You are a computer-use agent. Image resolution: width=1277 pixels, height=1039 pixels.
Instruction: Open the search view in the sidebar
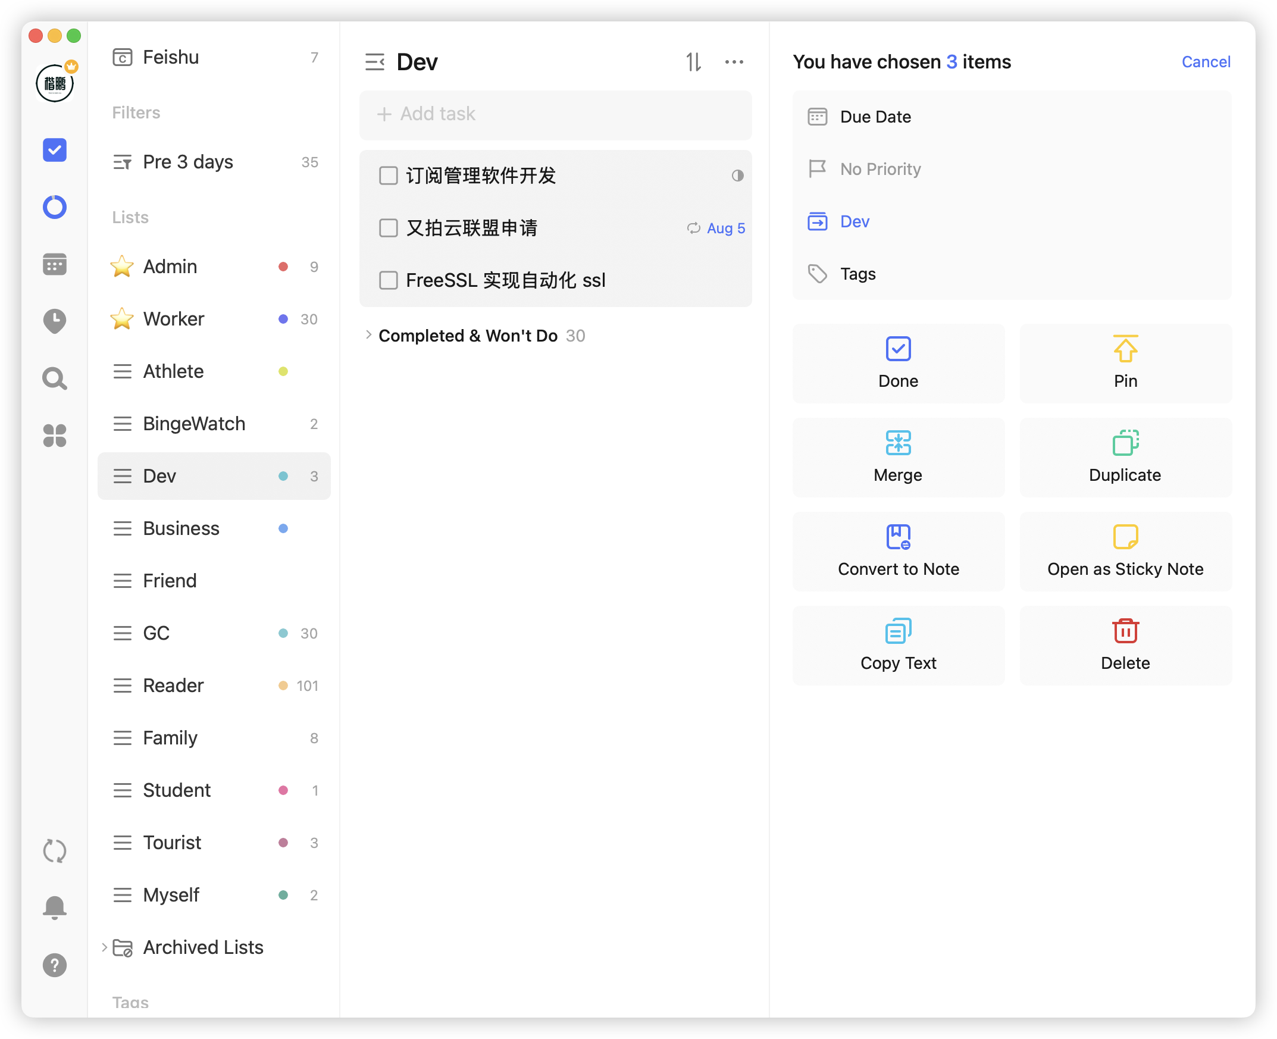[x=55, y=378]
